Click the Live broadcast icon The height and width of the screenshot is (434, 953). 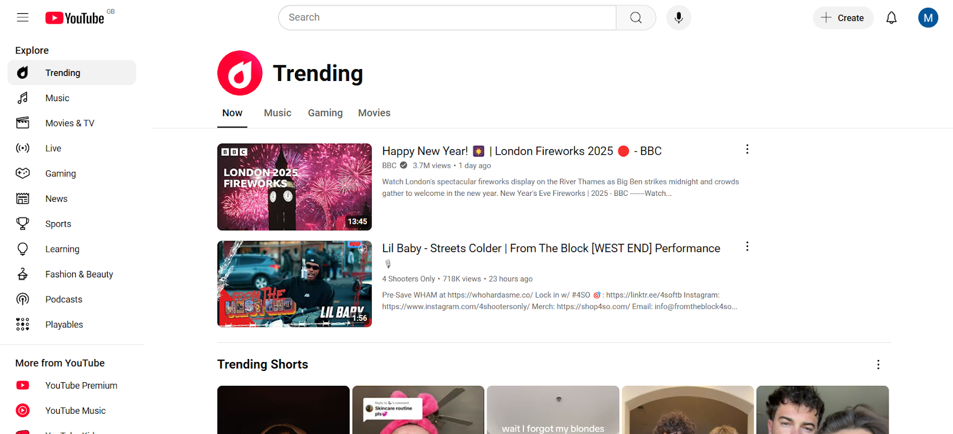pos(23,148)
